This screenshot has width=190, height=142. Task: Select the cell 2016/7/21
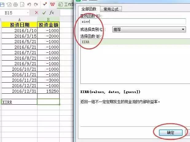tap(19, 52)
